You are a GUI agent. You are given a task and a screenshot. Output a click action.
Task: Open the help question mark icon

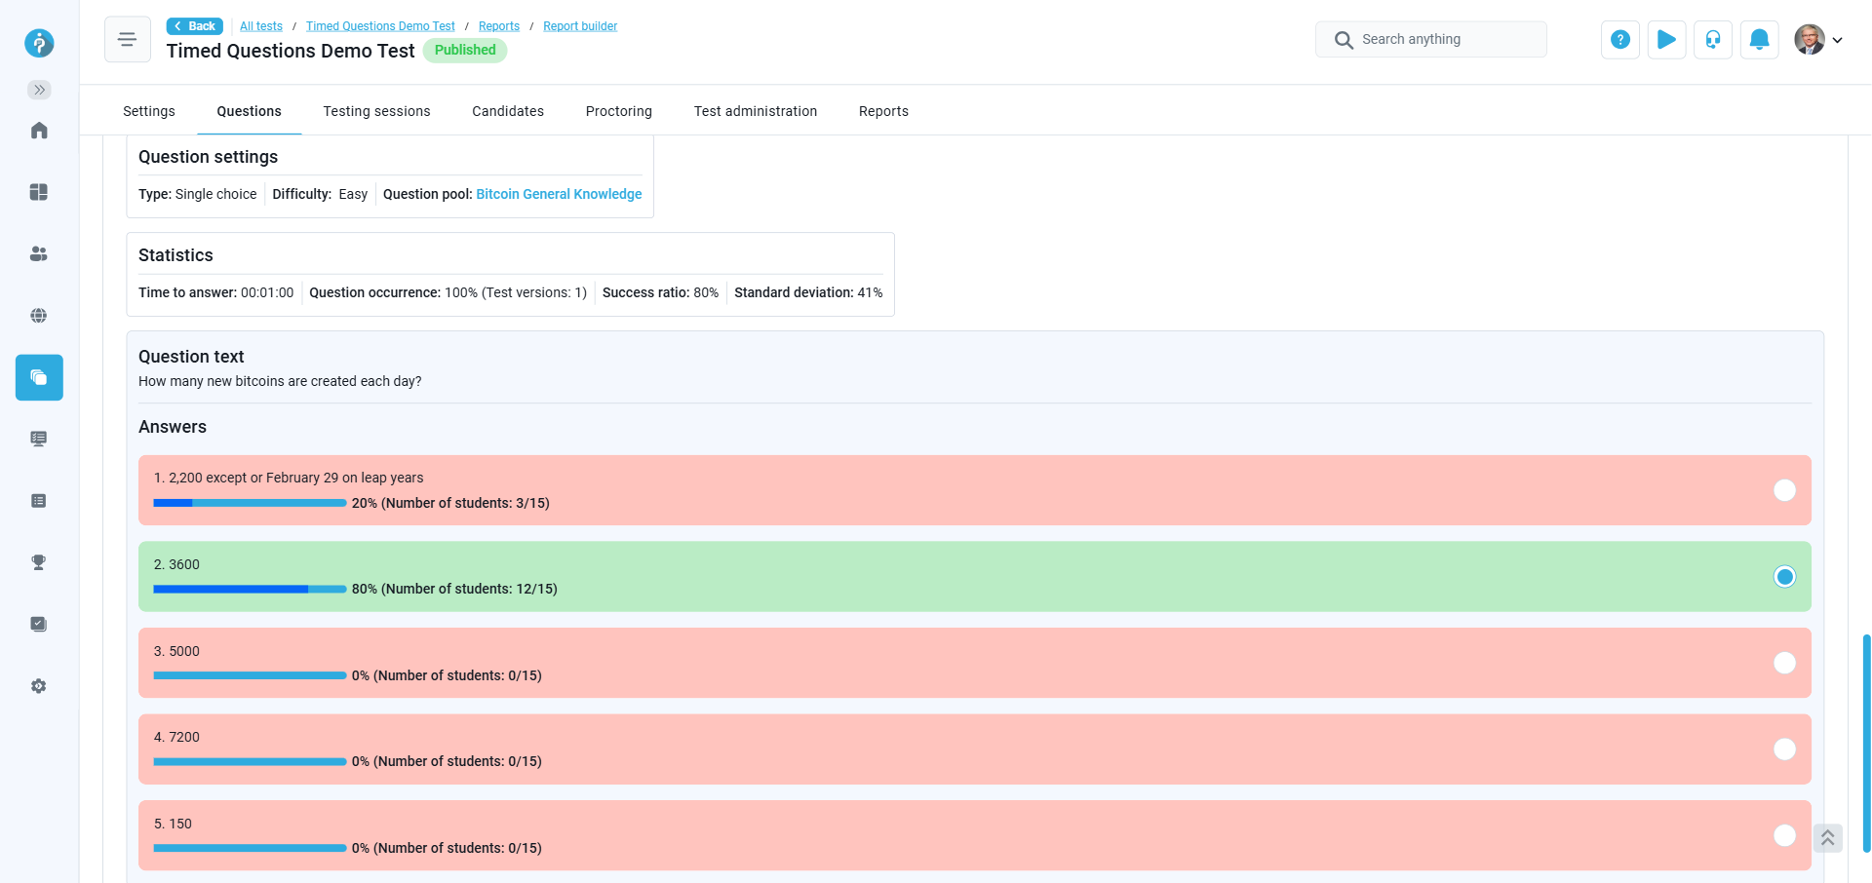pyautogui.click(x=1620, y=40)
